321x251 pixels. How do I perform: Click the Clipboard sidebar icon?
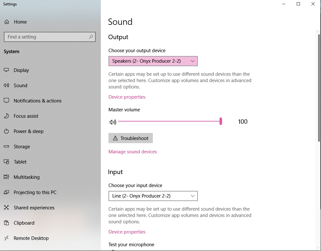point(7,223)
